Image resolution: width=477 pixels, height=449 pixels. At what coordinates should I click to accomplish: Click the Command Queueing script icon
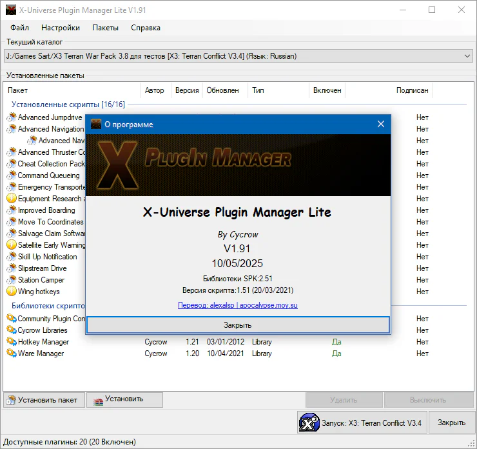(11, 175)
